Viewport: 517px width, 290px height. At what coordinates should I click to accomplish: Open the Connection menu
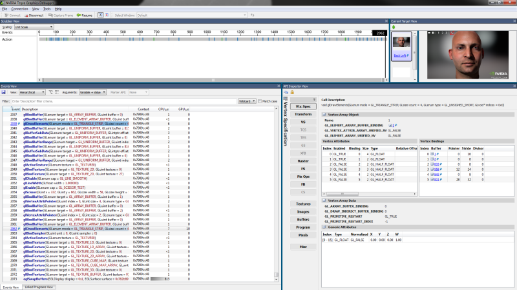point(19,9)
